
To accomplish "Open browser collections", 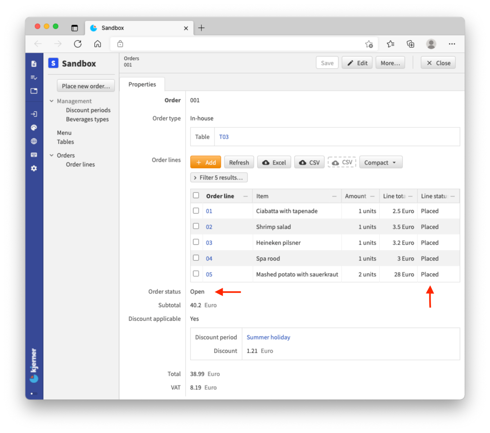I will tap(410, 44).
